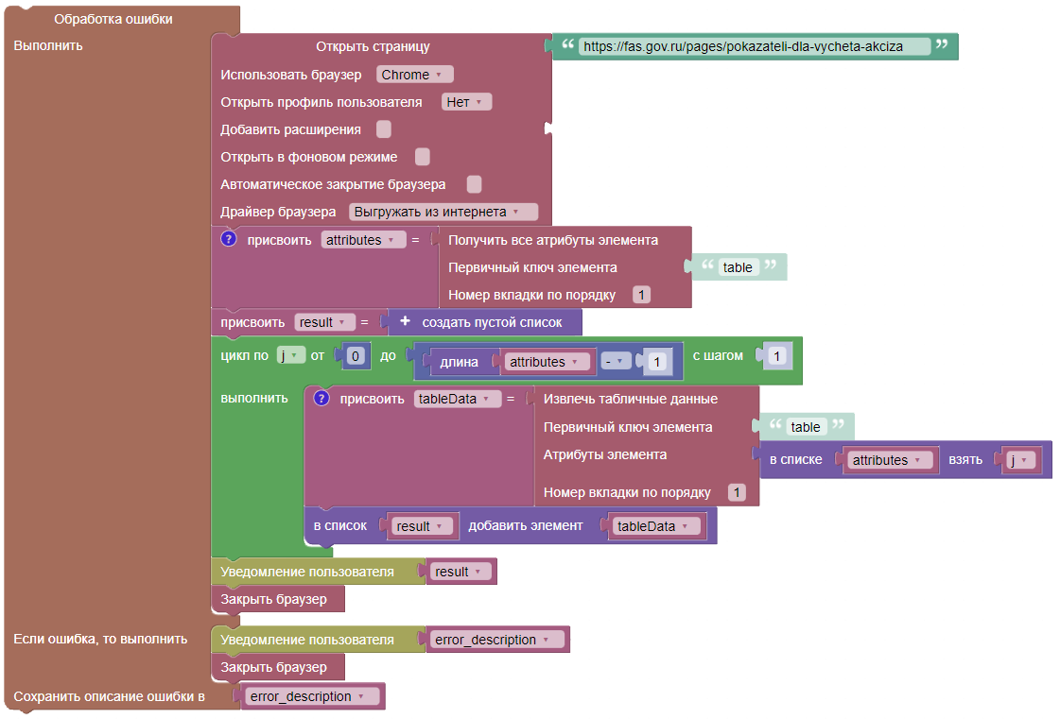The height and width of the screenshot is (719, 1060).
Task: Expand the Выгружать из интернета driver dropdown
Action: click(443, 212)
